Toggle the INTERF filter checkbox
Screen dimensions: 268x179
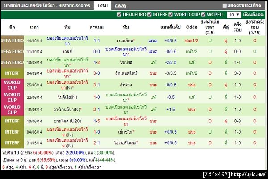click(x=149, y=15)
